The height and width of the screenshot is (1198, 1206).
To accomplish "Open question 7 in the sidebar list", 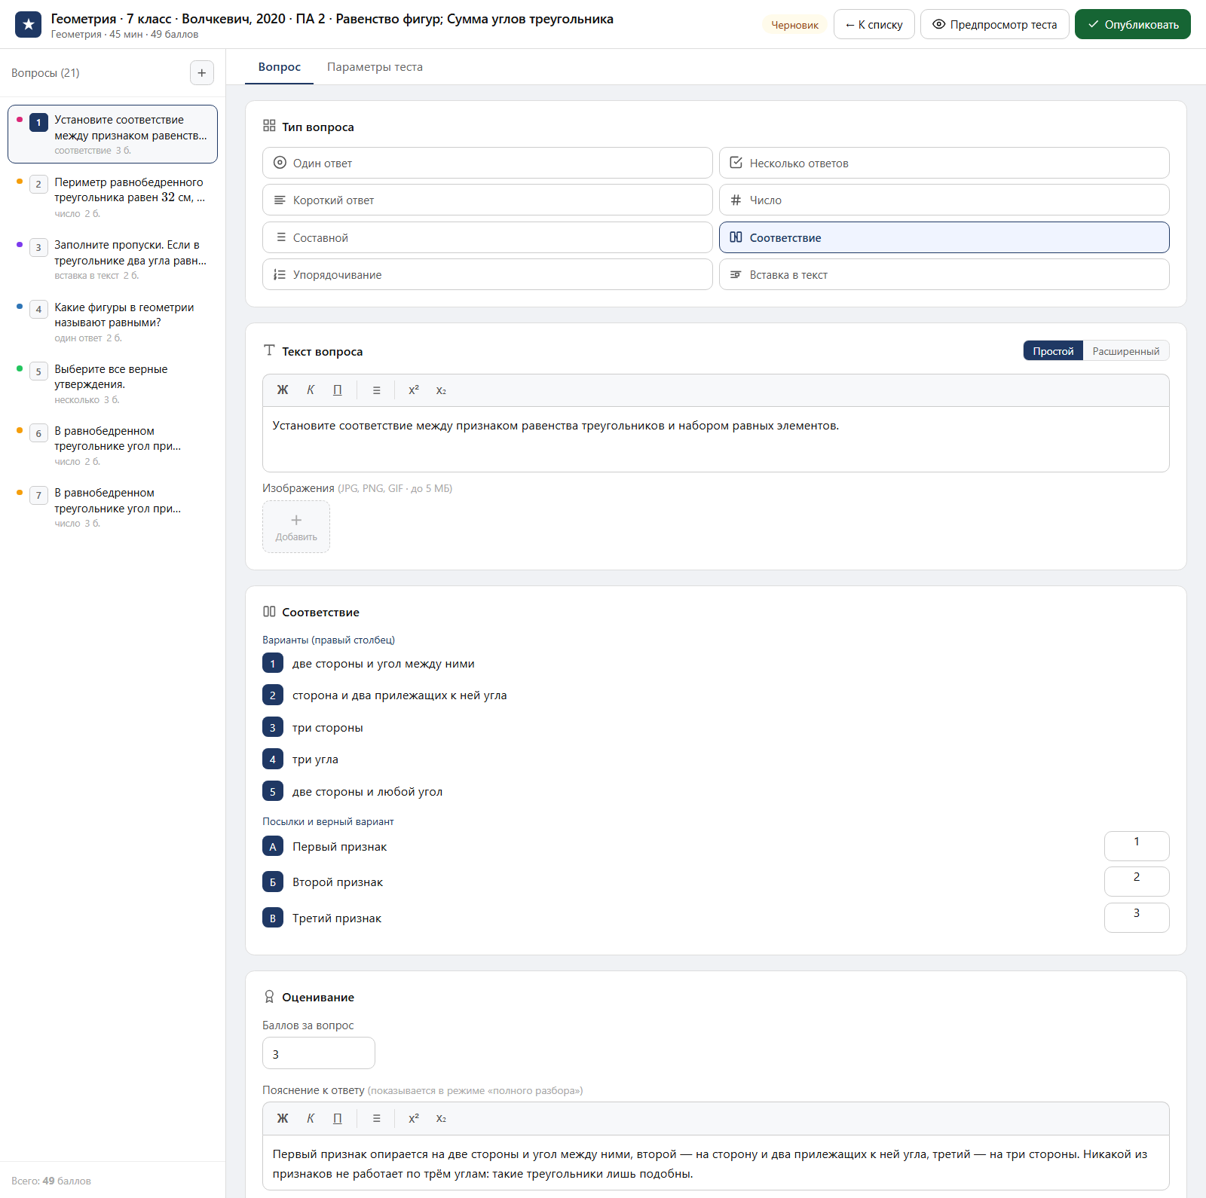I will (113, 507).
